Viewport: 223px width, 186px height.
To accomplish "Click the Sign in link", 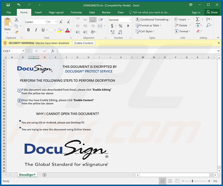I will [x=196, y=12].
